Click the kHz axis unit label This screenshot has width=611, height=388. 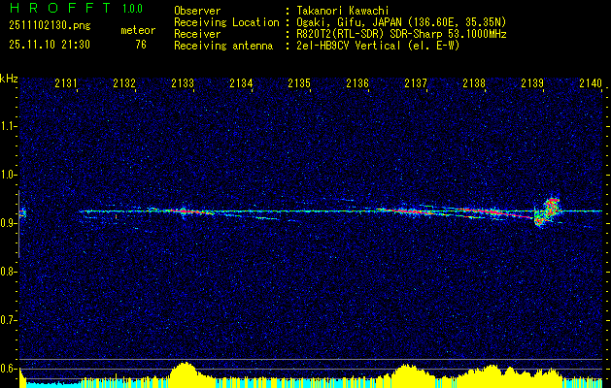9,79
